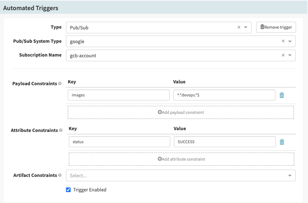Click the payload key field containing images
The height and width of the screenshot is (203, 308).
[118, 95]
